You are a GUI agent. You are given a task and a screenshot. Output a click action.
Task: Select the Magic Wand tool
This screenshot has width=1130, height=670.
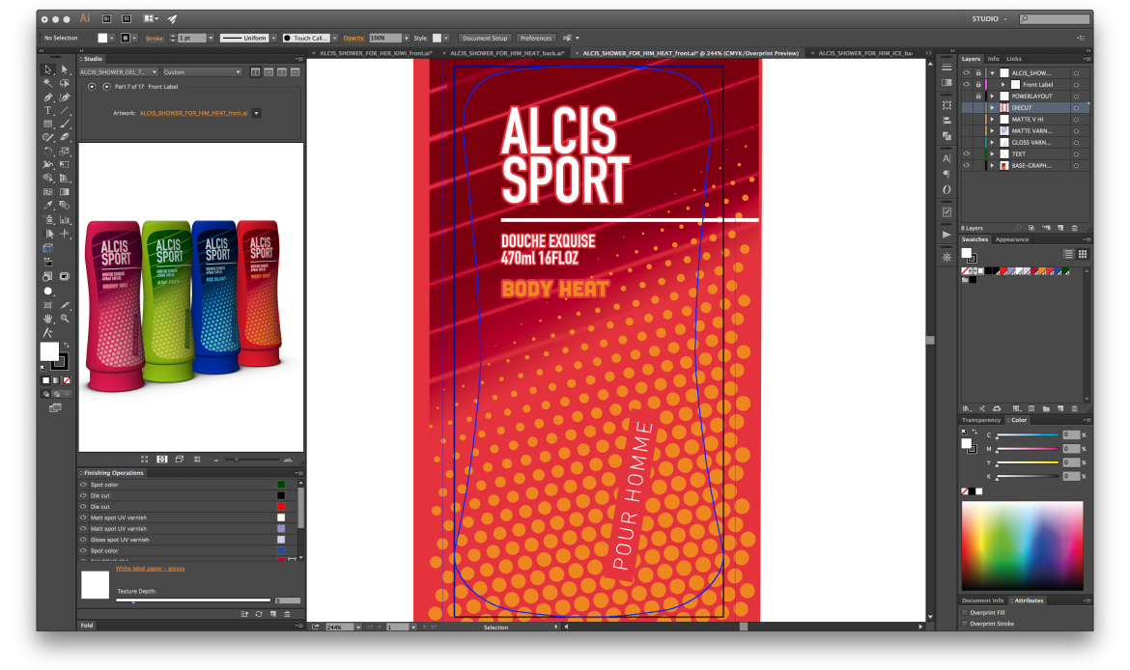48,84
